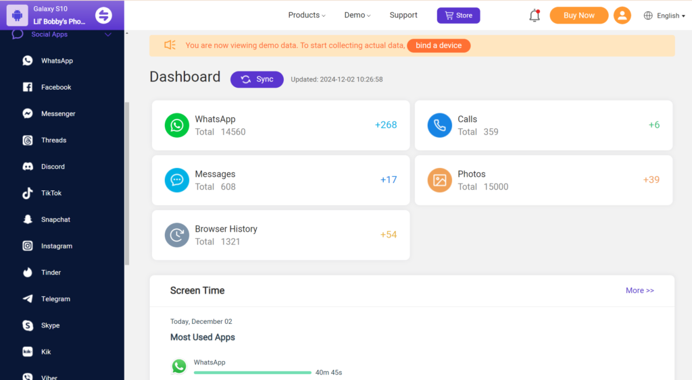Click the blue Calls phone icon
This screenshot has height=380, width=692.
(439, 125)
